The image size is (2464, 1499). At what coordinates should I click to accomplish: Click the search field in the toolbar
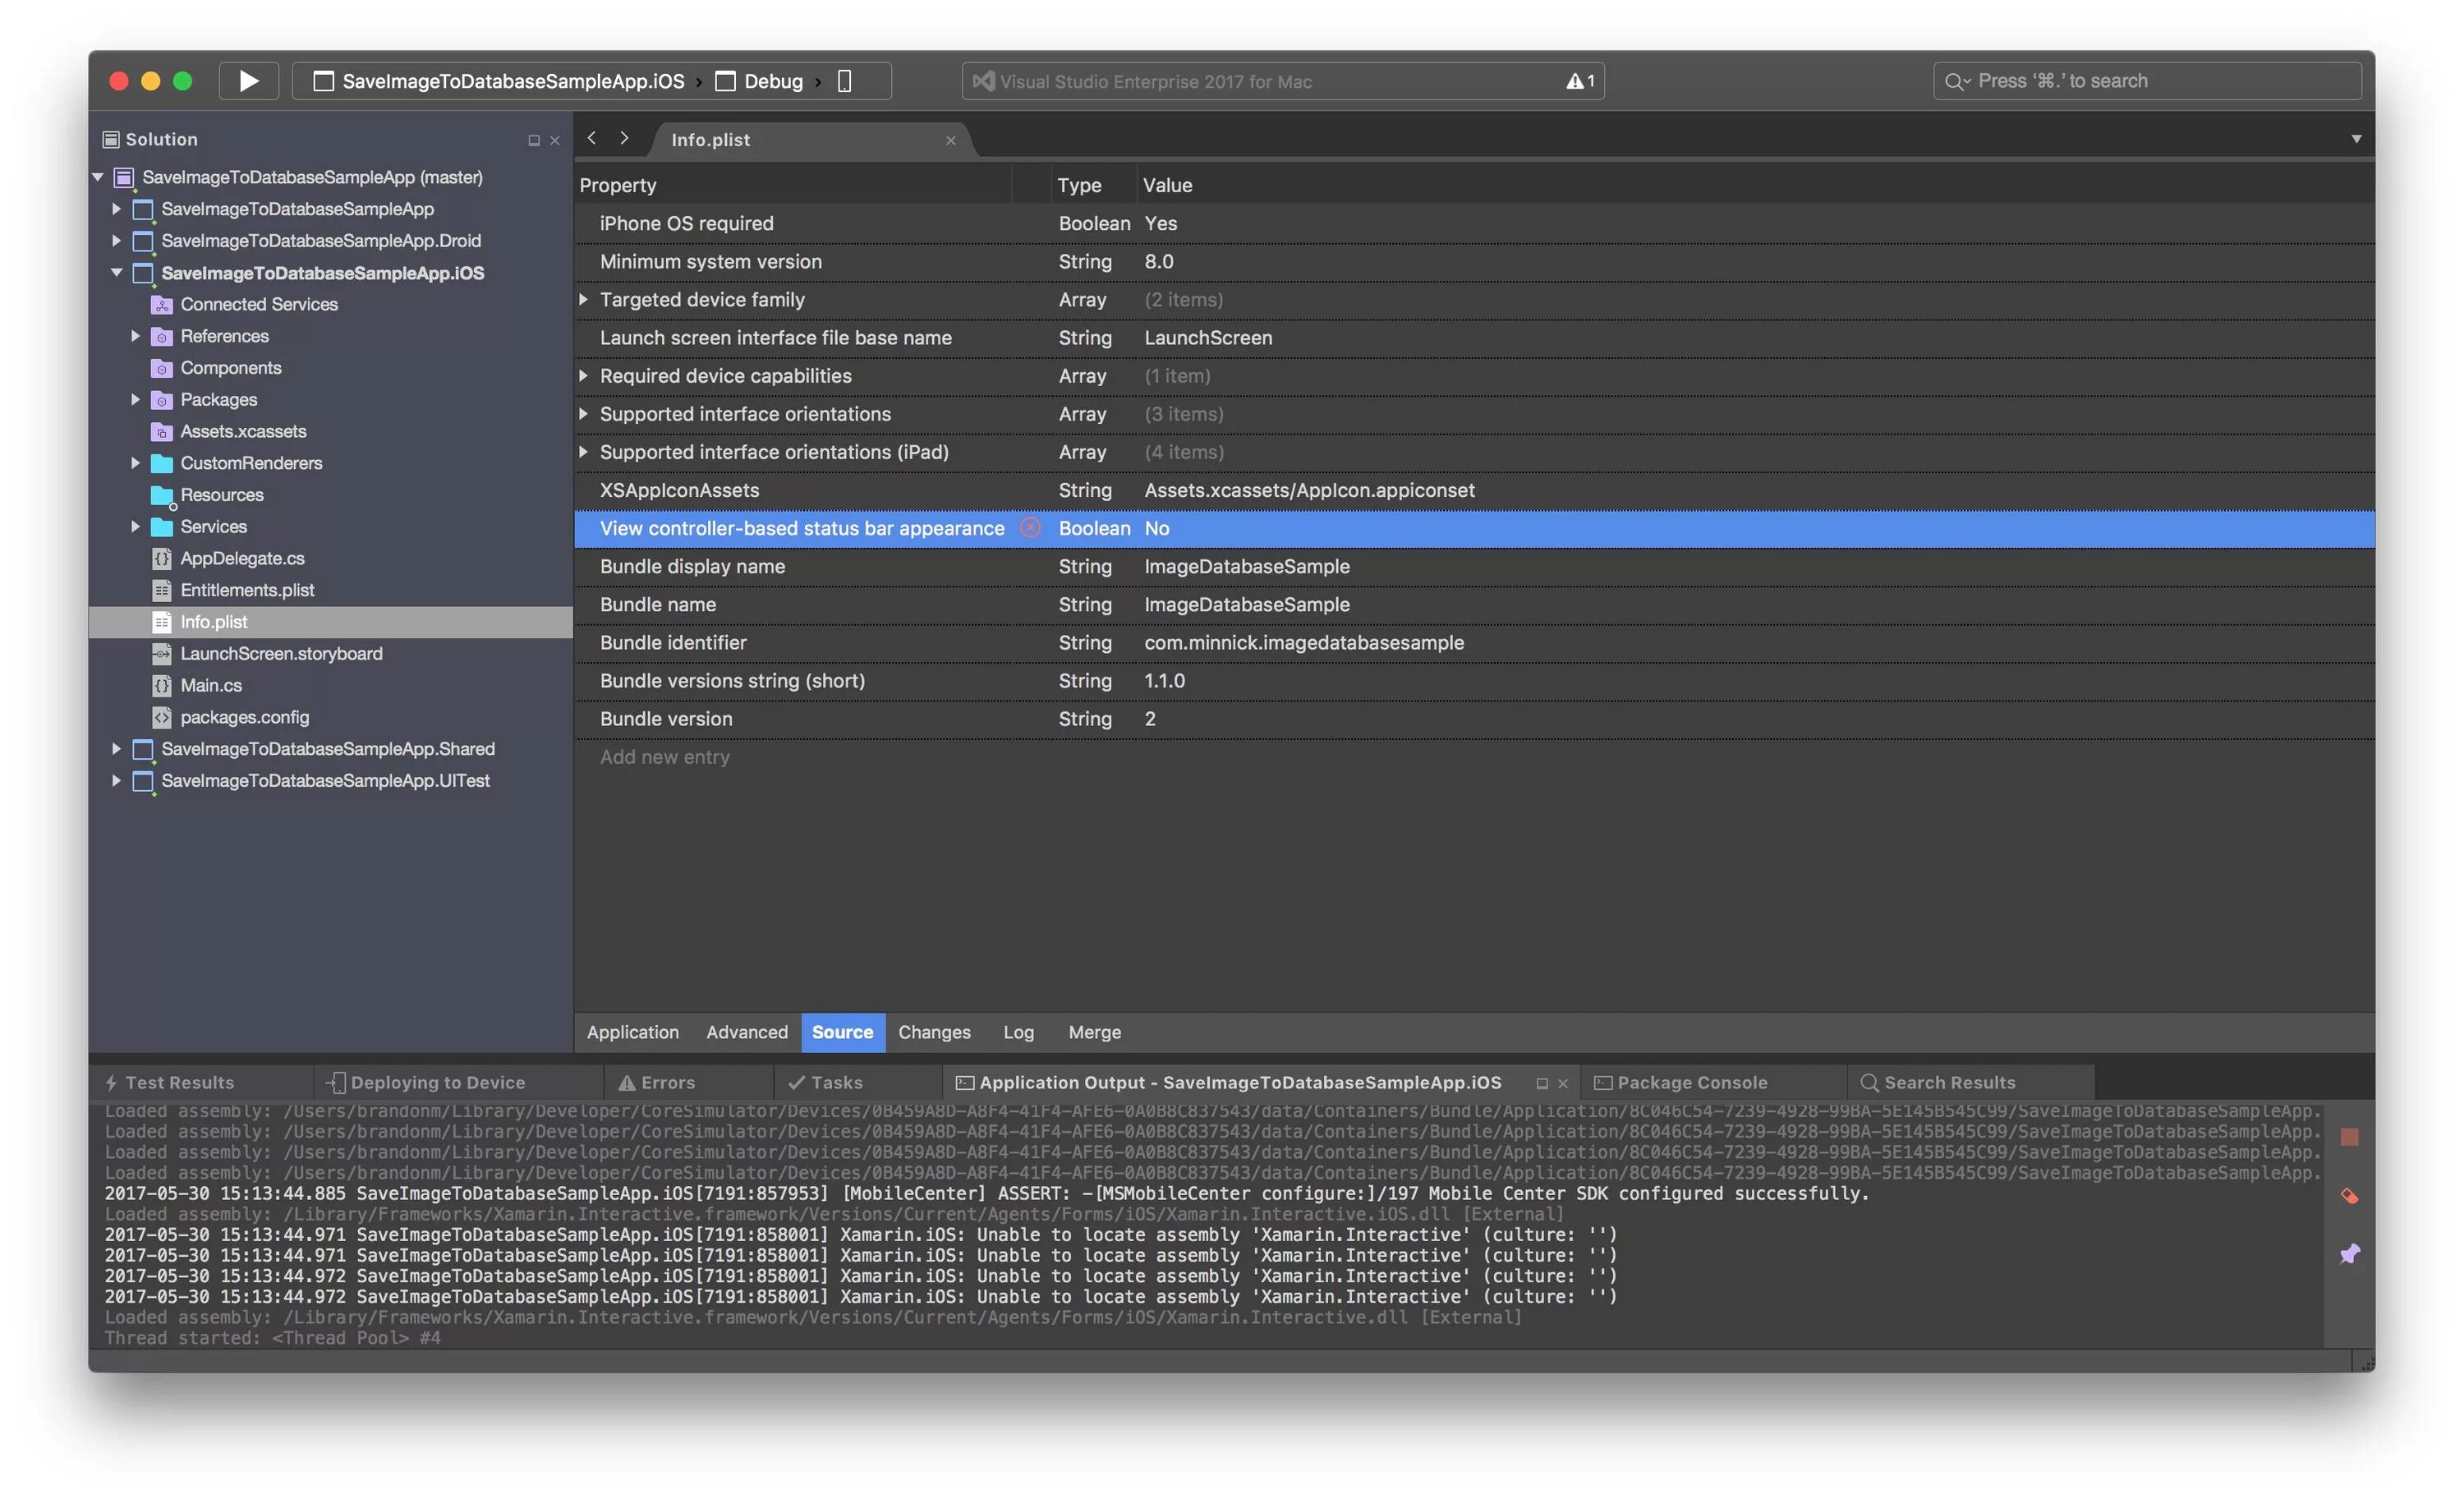tap(2147, 81)
